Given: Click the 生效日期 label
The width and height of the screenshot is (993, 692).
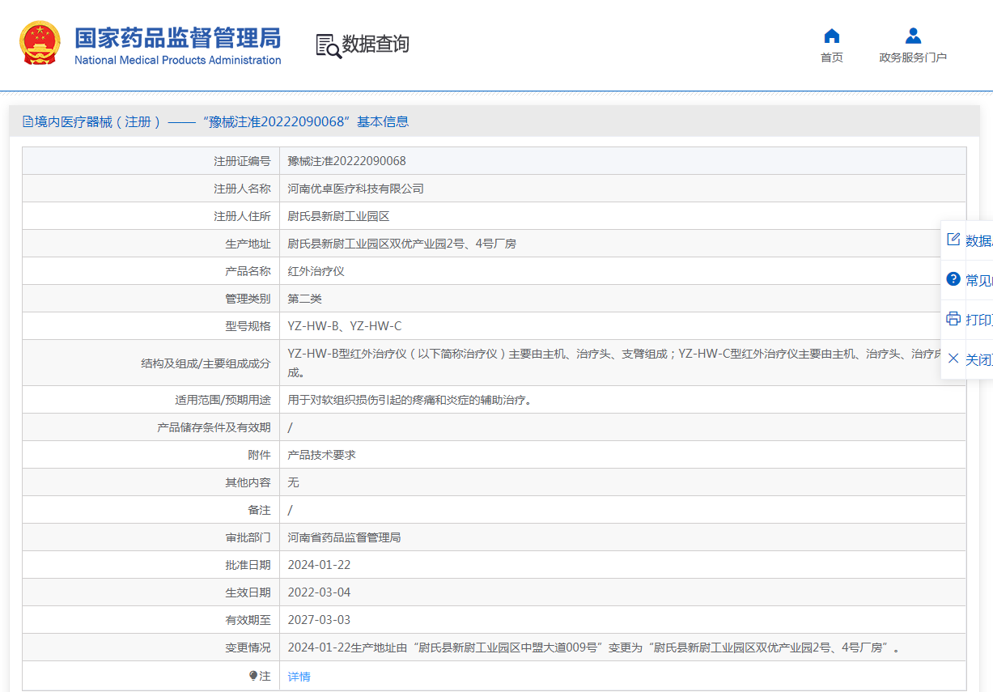Looking at the screenshot, I should pyautogui.click(x=248, y=592).
